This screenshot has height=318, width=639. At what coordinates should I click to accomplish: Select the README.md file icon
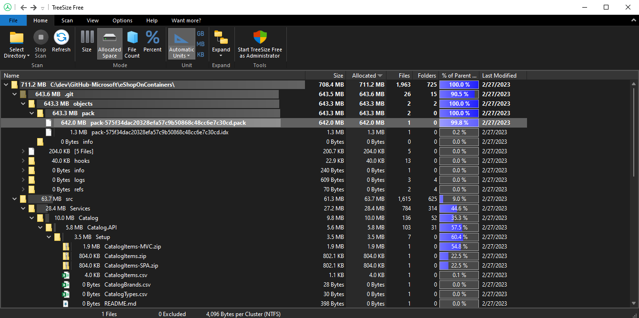66,304
